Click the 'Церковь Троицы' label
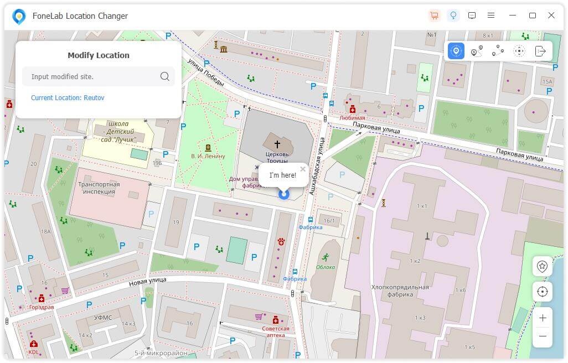Viewport: 568px width, 363px height. [277, 157]
